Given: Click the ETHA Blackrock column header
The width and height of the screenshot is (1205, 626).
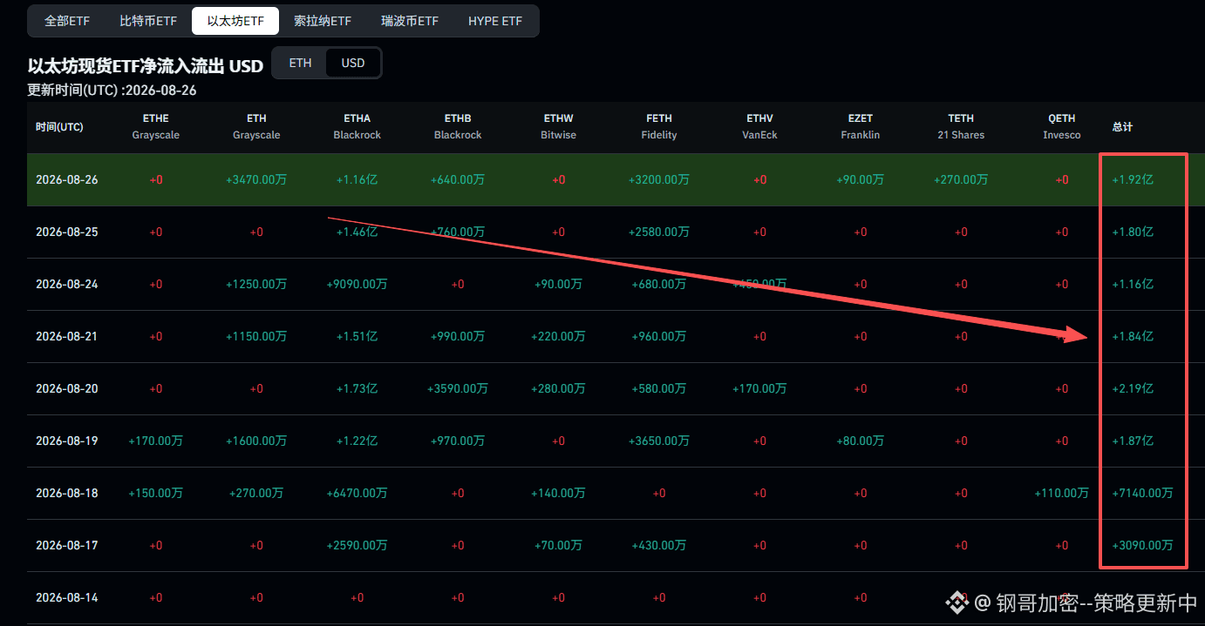Looking at the screenshot, I should [357, 127].
